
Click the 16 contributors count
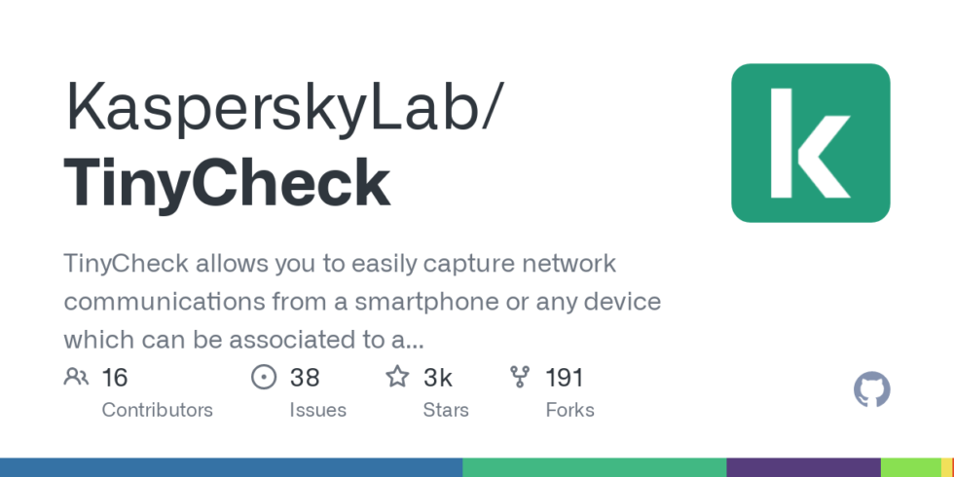115,378
